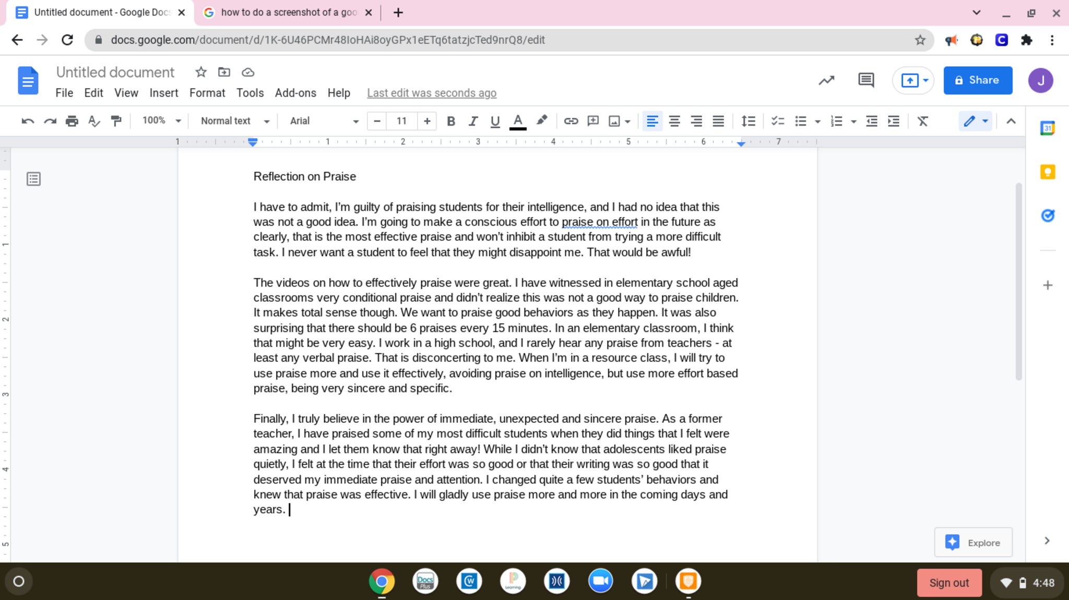Screen dimensions: 1069x600
Task: Click the Zoom app in the shelf
Action: tap(600, 581)
